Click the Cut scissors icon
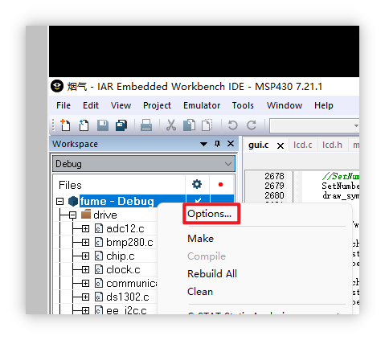 click(171, 125)
